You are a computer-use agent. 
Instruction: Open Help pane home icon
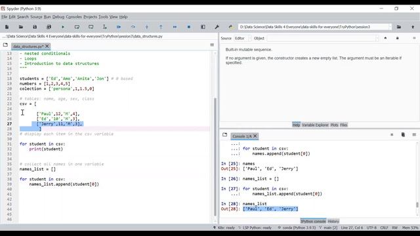click(x=385, y=38)
